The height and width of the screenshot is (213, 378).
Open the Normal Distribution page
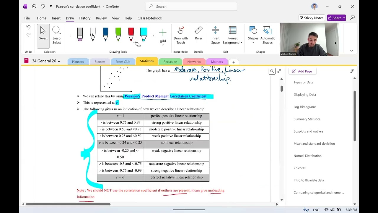[x=307, y=156]
